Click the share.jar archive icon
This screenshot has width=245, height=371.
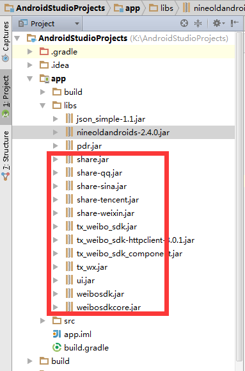(69, 160)
